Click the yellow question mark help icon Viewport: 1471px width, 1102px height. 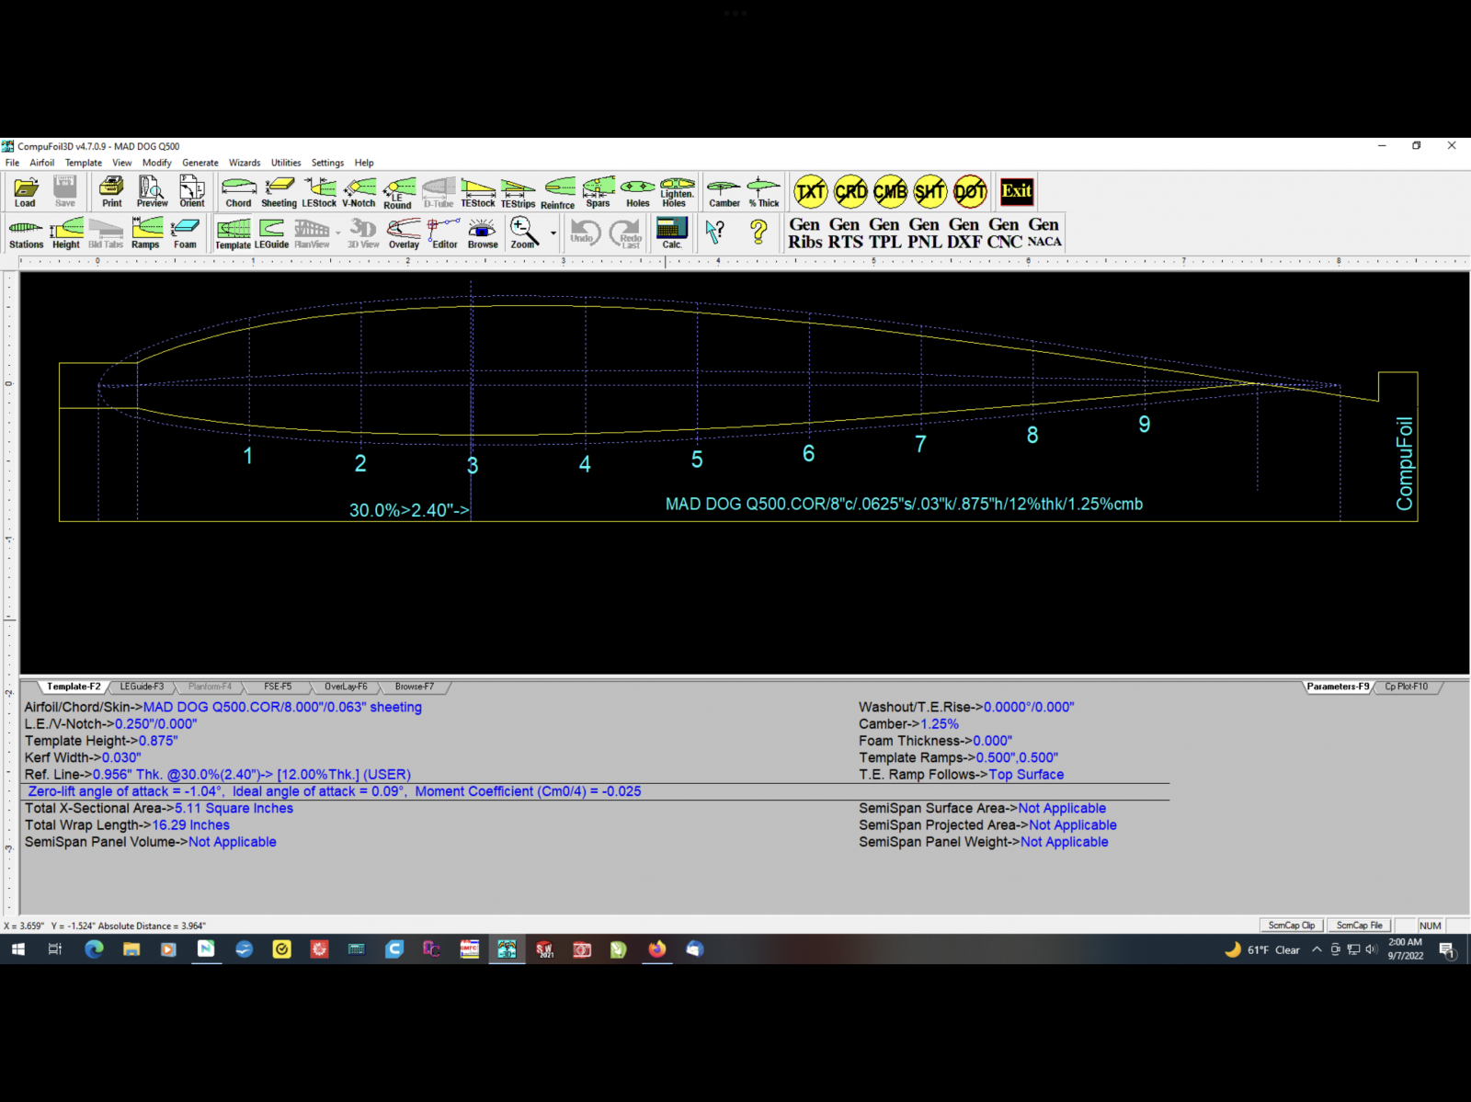(758, 232)
